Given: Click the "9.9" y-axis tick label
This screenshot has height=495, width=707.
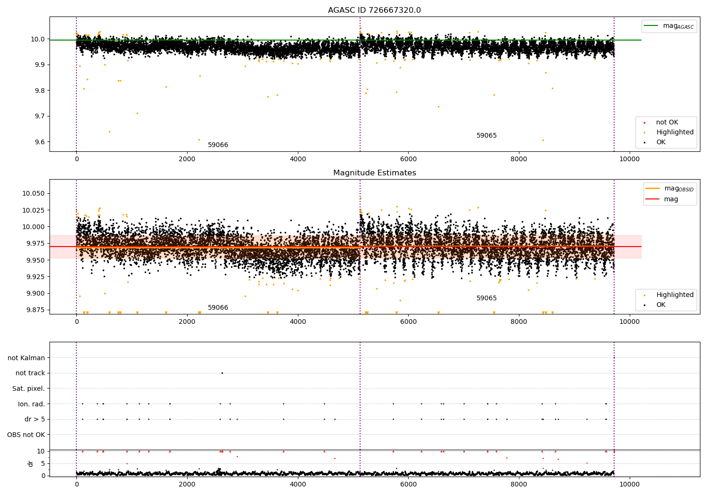Looking at the screenshot, I should pos(40,65).
